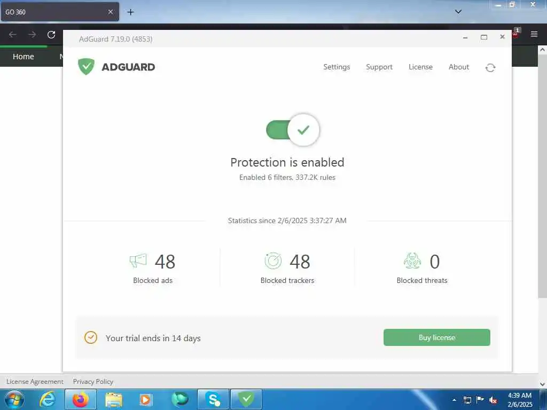Click the browser vertical scrollbar thumb
This screenshot has height=410, width=547.
tap(543, 176)
